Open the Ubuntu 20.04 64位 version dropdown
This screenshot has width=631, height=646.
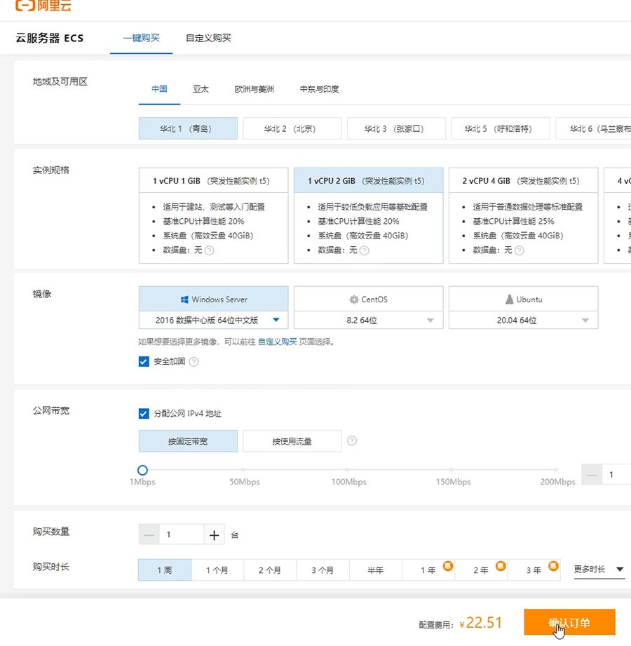(585, 321)
